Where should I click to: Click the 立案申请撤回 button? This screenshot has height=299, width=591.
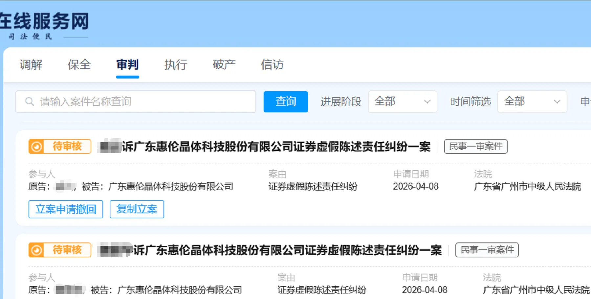(65, 209)
